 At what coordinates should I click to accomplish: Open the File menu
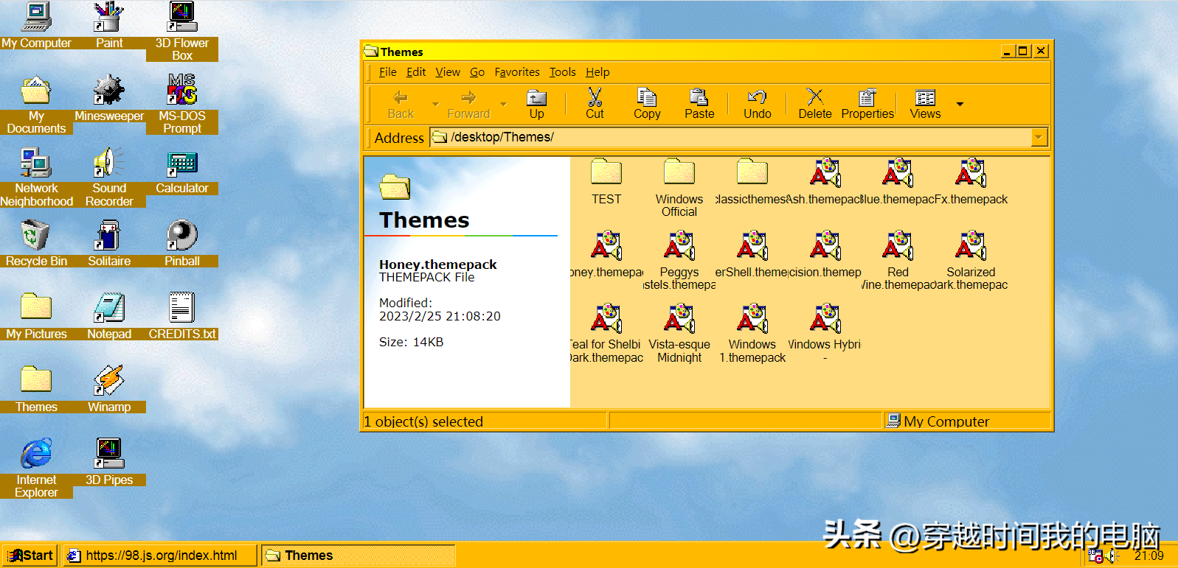click(387, 72)
